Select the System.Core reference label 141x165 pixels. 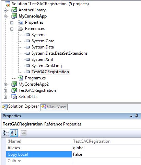tap(43, 41)
